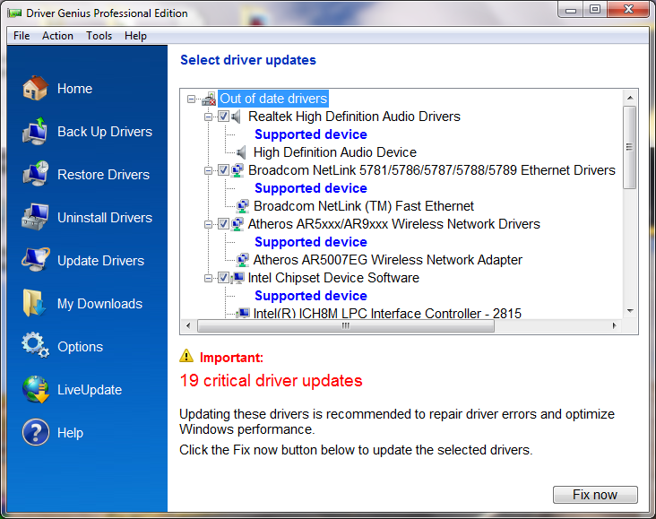Select Realtek High Definition Audio Drivers row
Screen dimensions: 656x519
[x=354, y=117]
